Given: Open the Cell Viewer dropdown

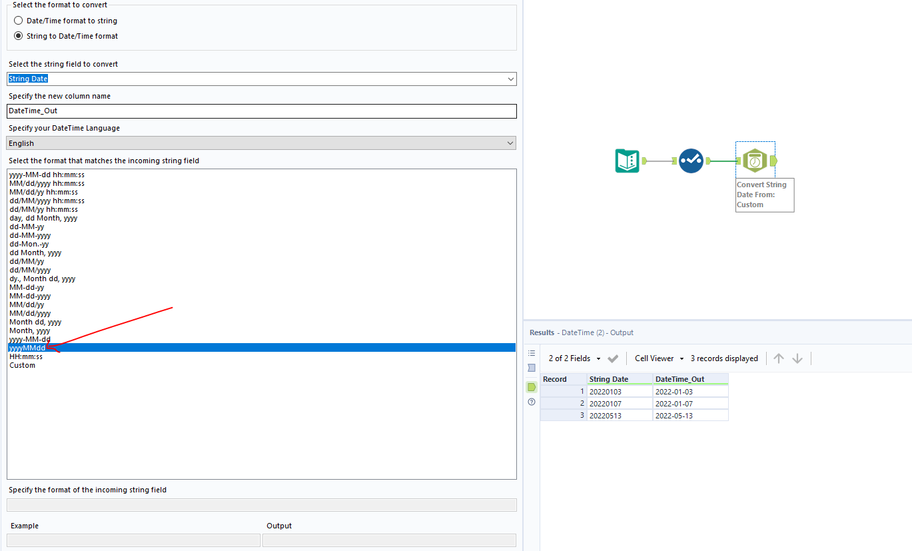Looking at the screenshot, I should 658,358.
